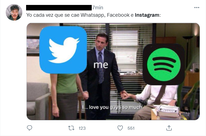Click the 7min timestamp link

coord(98,8)
